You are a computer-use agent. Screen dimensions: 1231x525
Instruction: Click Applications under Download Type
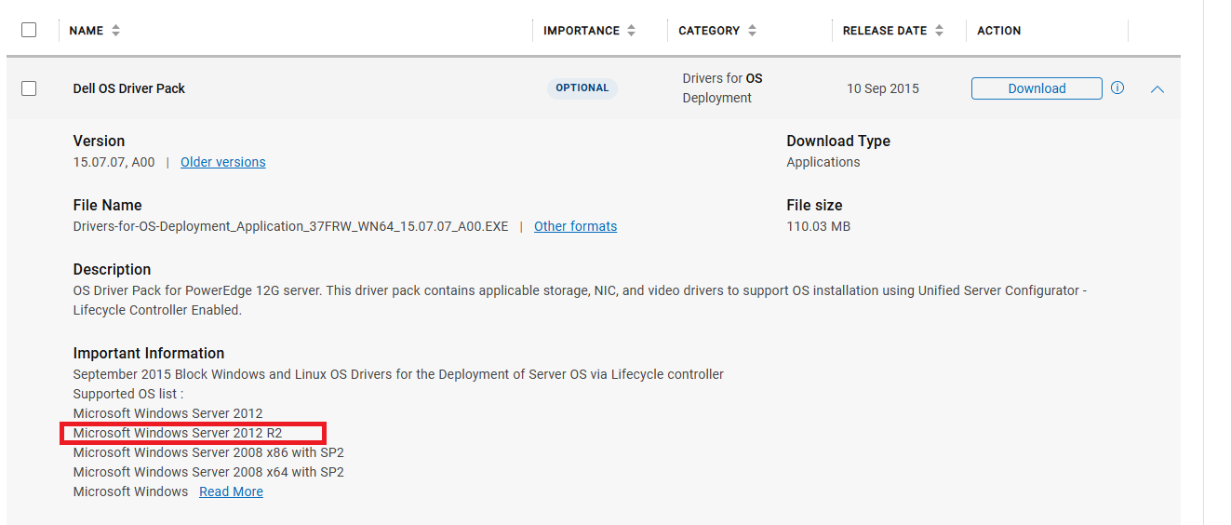click(823, 162)
